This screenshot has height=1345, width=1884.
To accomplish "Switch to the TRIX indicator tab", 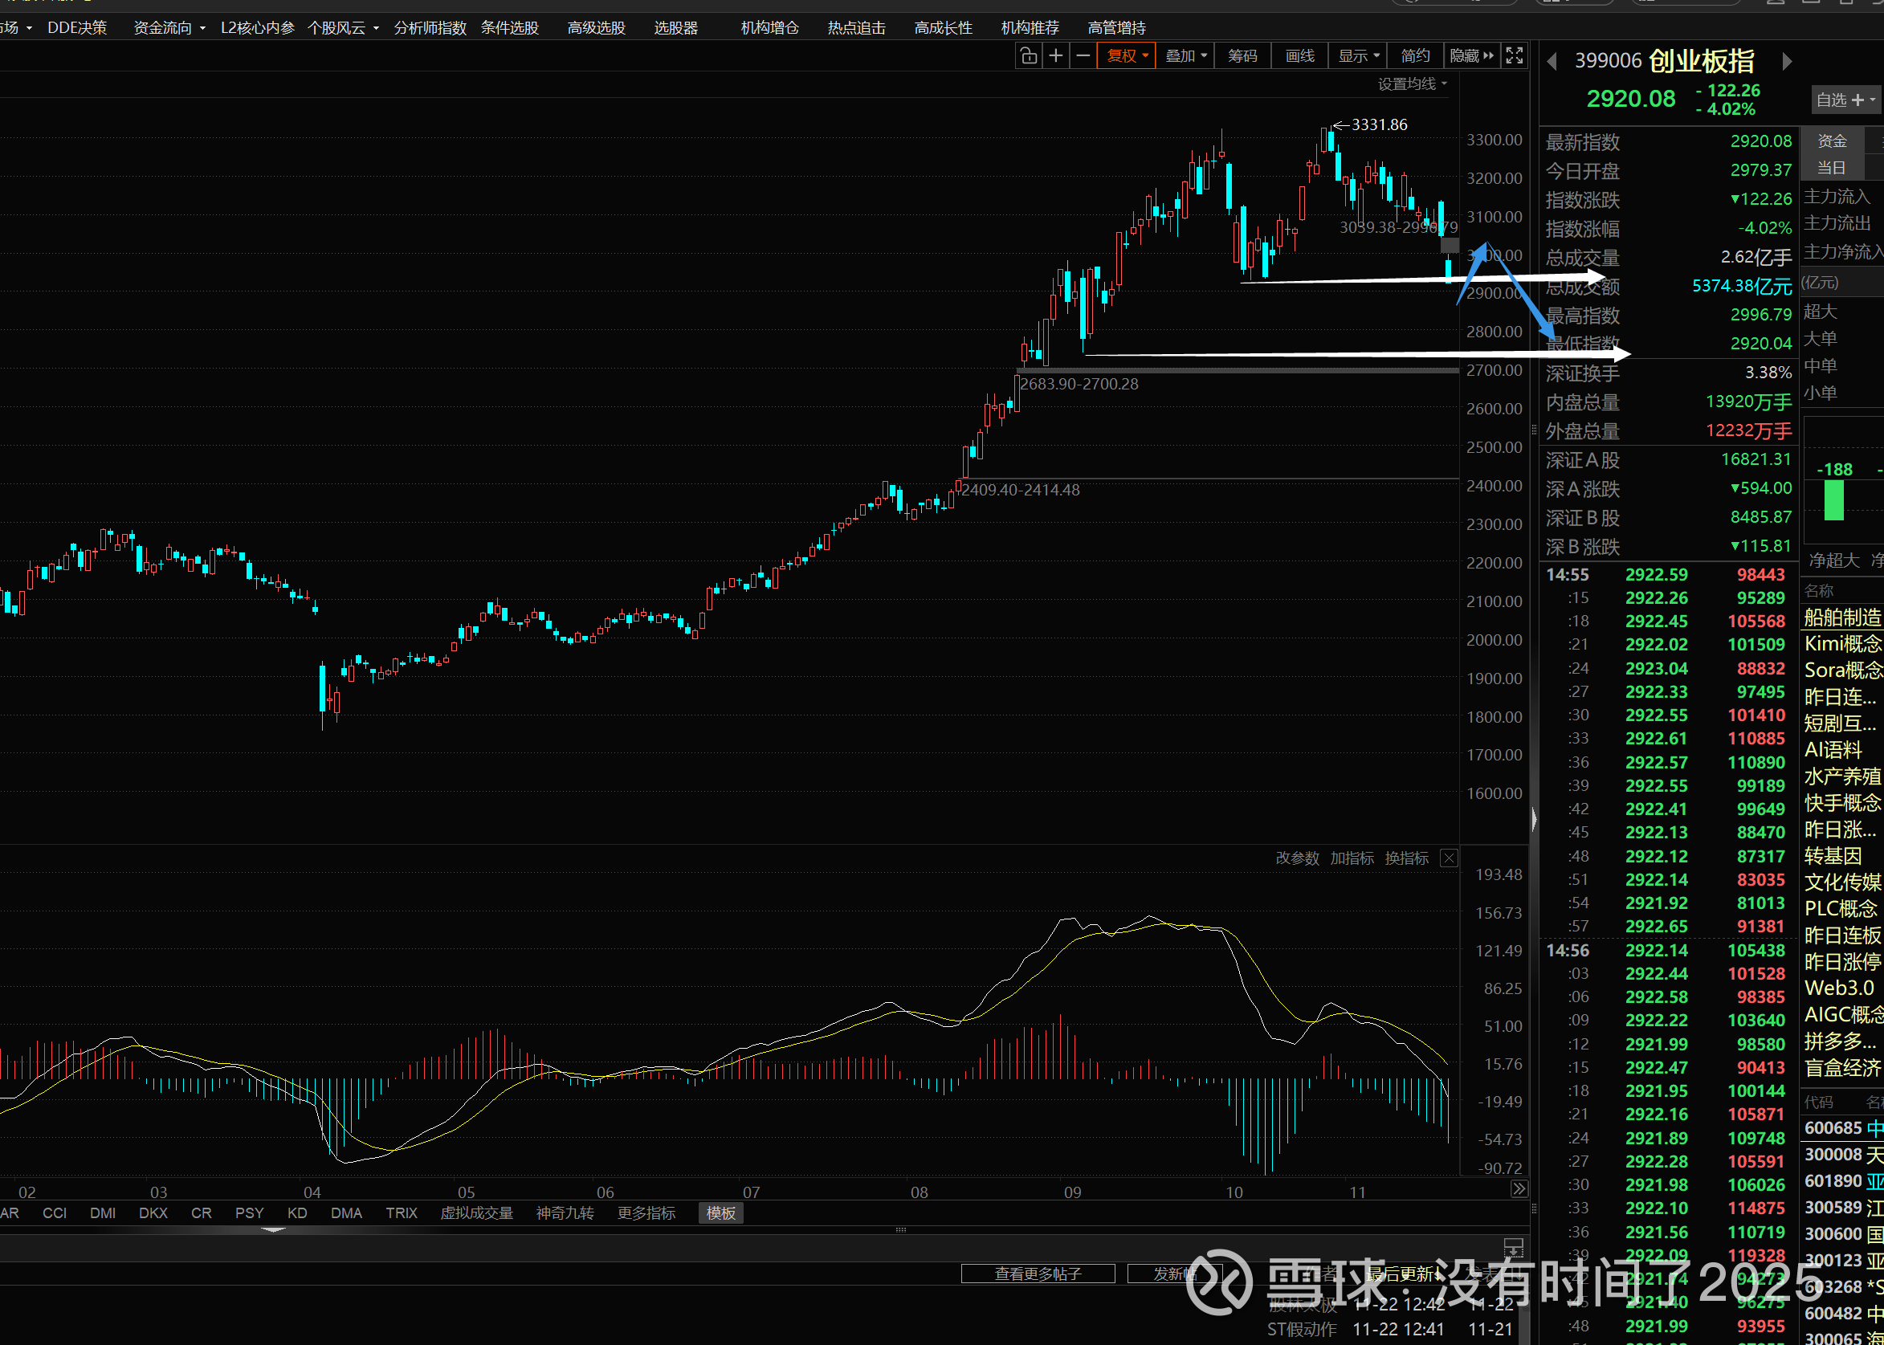I will click(x=401, y=1213).
